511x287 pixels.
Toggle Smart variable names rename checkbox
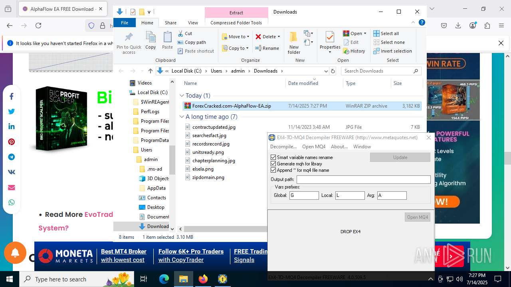point(273,157)
